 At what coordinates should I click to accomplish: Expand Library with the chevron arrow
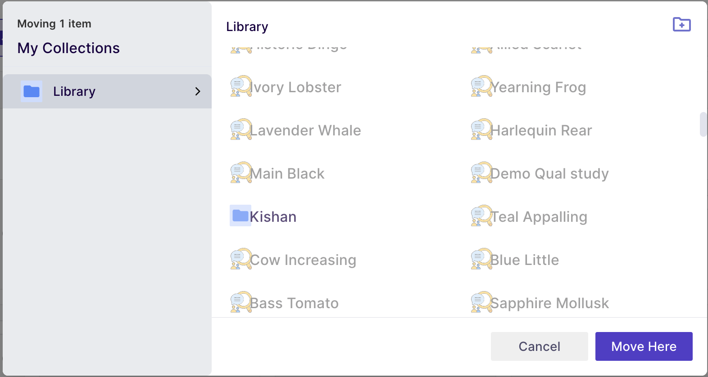pyautogui.click(x=197, y=91)
